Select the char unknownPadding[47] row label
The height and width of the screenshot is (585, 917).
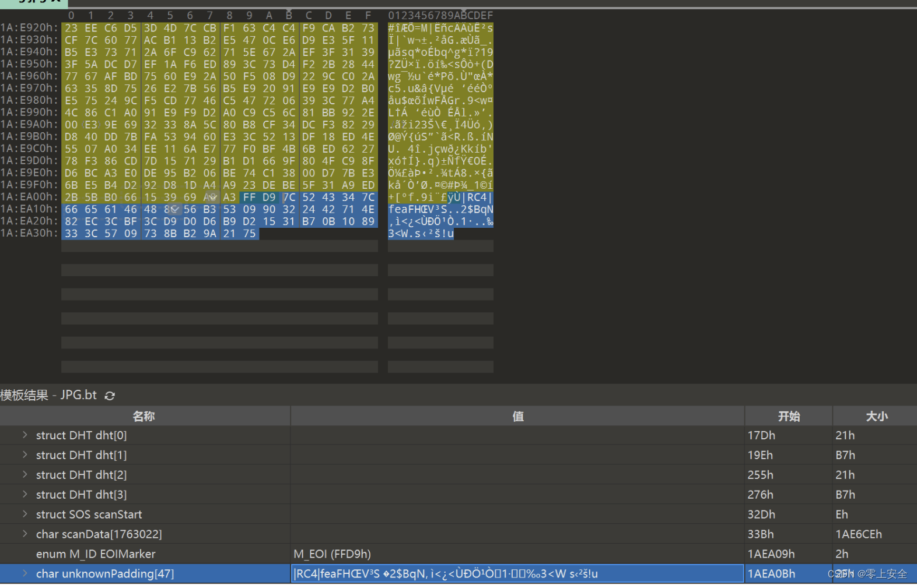[x=105, y=574]
